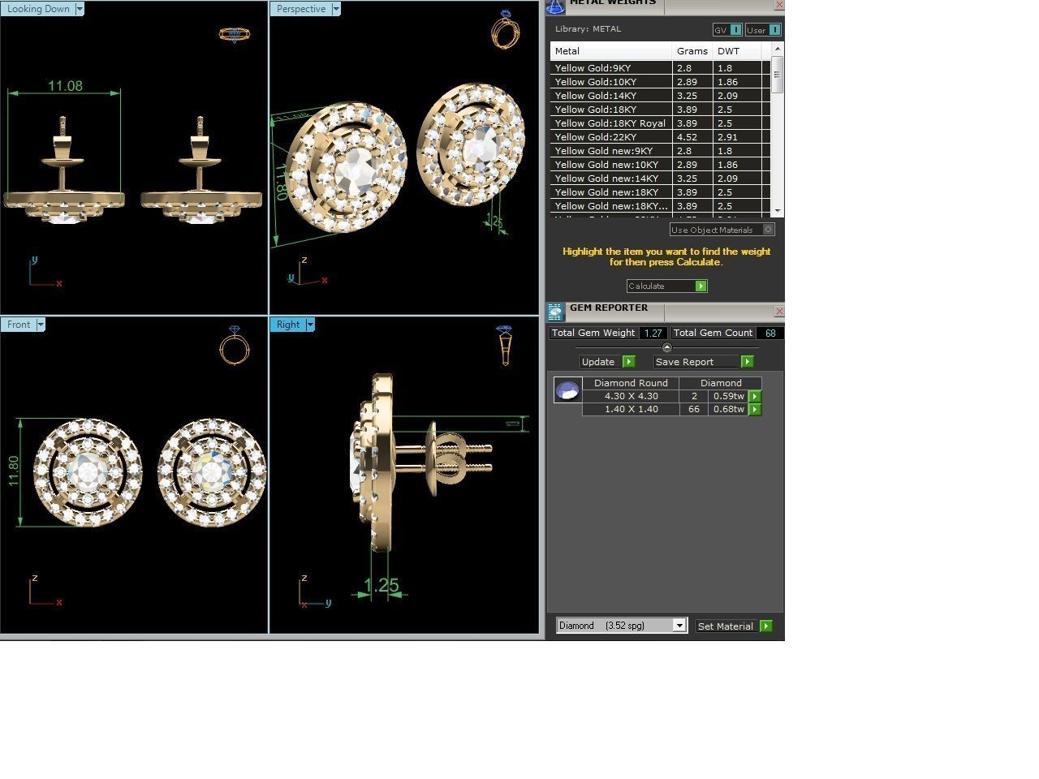Collapse the gem reporter totals with round arrow
Image resolution: width=1039 pixels, height=779 pixels.
(x=667, y=347)
